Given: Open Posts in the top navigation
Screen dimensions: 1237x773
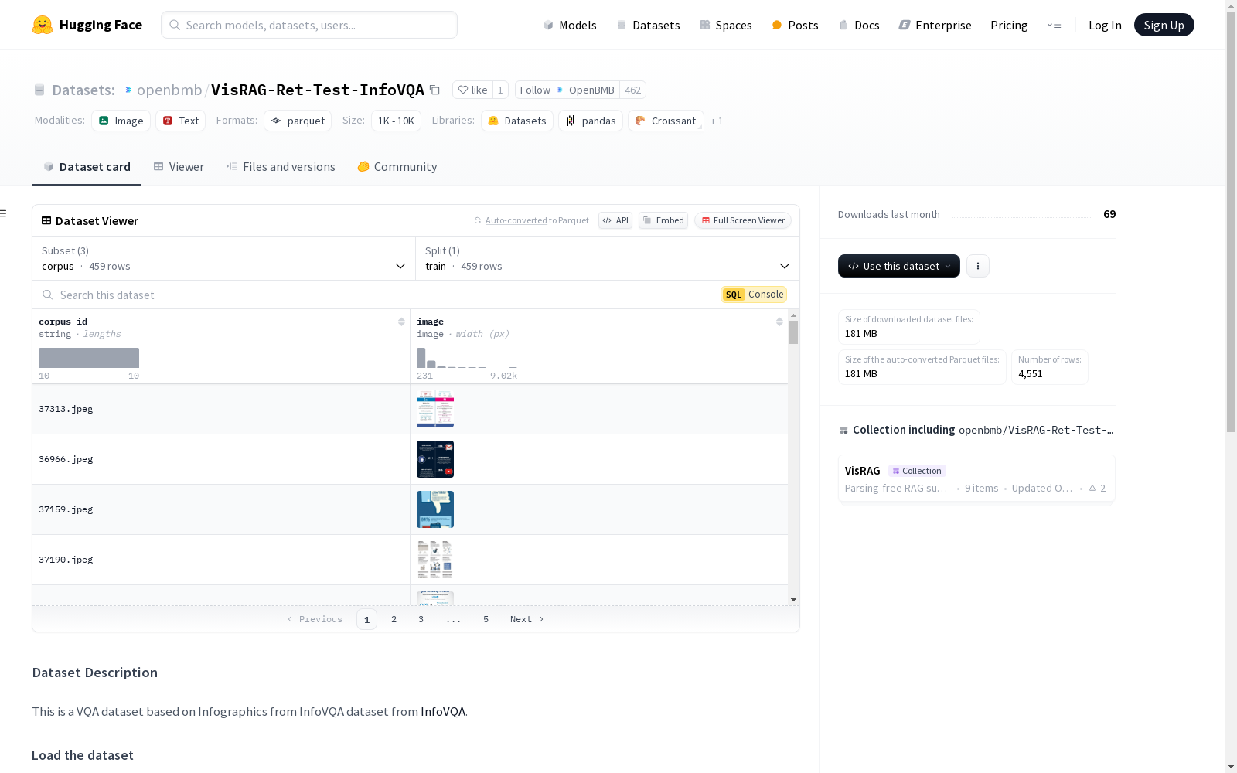Looking at the screenshot, I should pyautogui.click(x=795, y=25).
